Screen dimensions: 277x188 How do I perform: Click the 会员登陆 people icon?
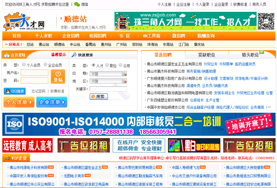coord(7,55)
